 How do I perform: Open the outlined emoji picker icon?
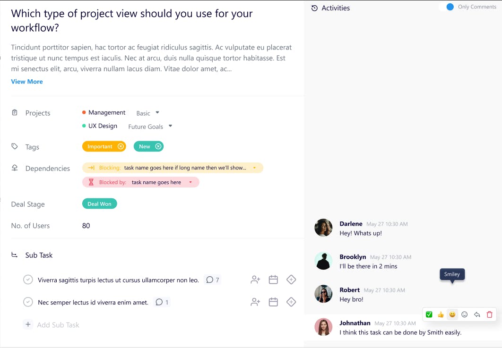click(x=464, y=314)
